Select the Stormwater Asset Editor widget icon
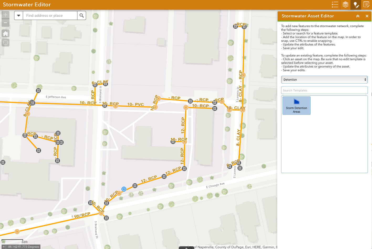Screen dimensions: 372x249 click(x=356, y=4)
